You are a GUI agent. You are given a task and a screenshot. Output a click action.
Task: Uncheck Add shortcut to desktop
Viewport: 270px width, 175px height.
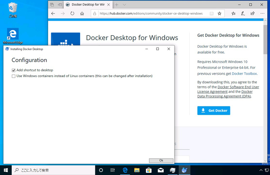[13, 70]
